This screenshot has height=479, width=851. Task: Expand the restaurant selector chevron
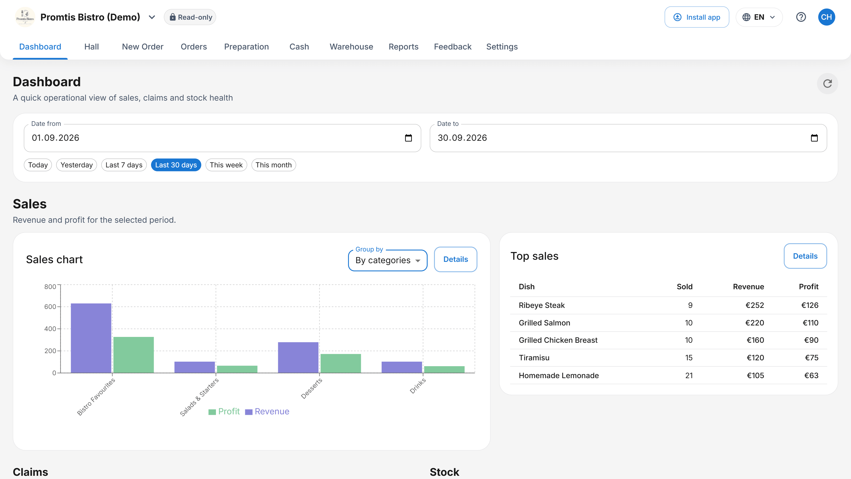[x=152, y=17]
